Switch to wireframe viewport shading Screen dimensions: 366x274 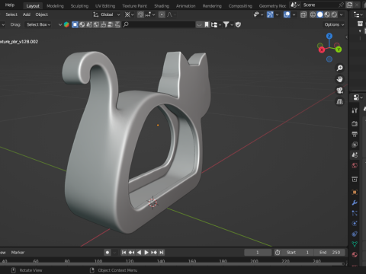click(313, 14)
